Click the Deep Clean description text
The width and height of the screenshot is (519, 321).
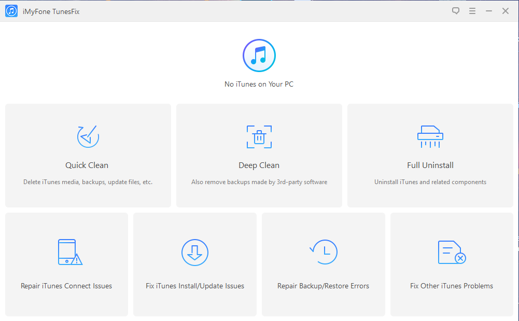pyautogui.click(x=259, y=182)
